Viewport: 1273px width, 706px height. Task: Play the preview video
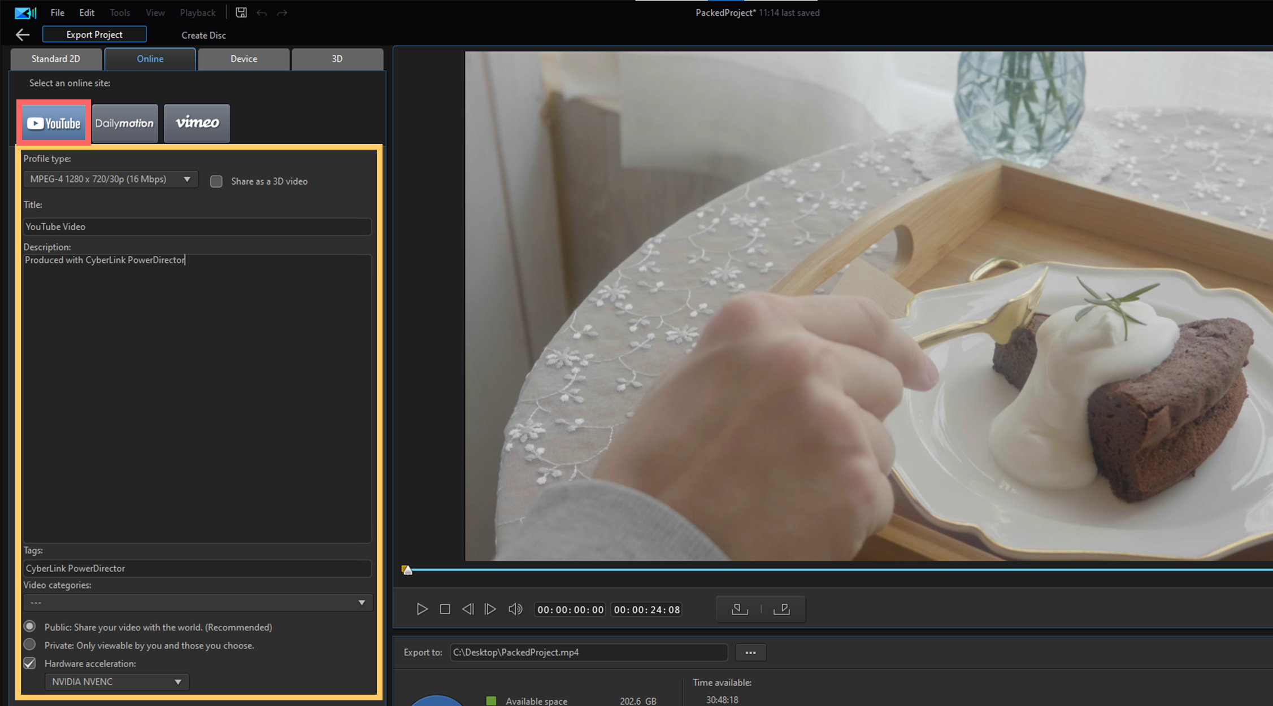(x=422, y=609)
